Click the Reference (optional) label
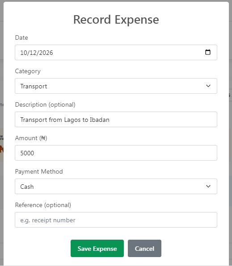 [43, 205]
